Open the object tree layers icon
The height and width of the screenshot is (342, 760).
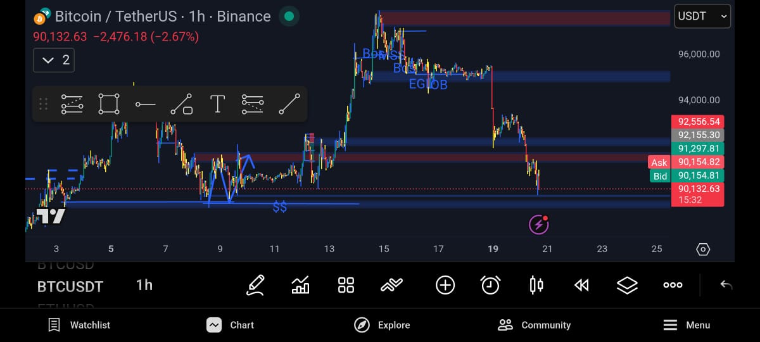click(627, 286)
